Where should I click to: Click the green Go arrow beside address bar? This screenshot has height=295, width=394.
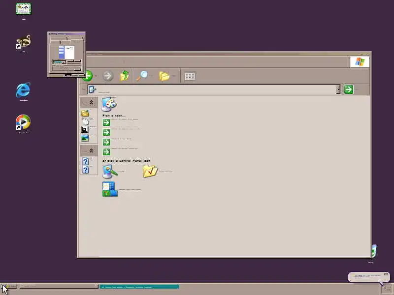coord(349,89)
